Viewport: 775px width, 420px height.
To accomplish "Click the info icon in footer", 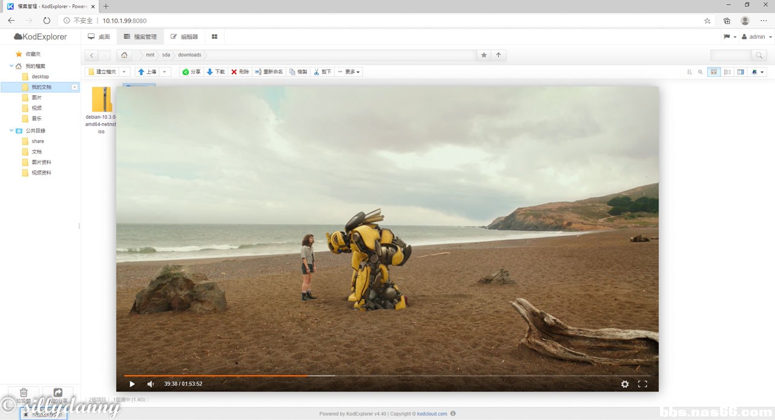I will pos(453,414).
